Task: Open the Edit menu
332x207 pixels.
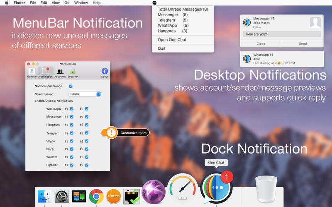Action: [x=44, y=3]
